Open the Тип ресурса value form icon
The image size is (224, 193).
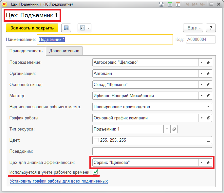pos(174,129)
